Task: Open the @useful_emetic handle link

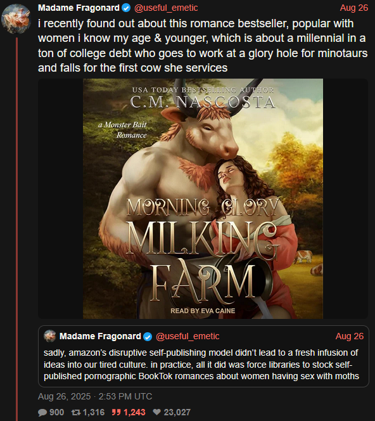Action: [x=166, y=8]
